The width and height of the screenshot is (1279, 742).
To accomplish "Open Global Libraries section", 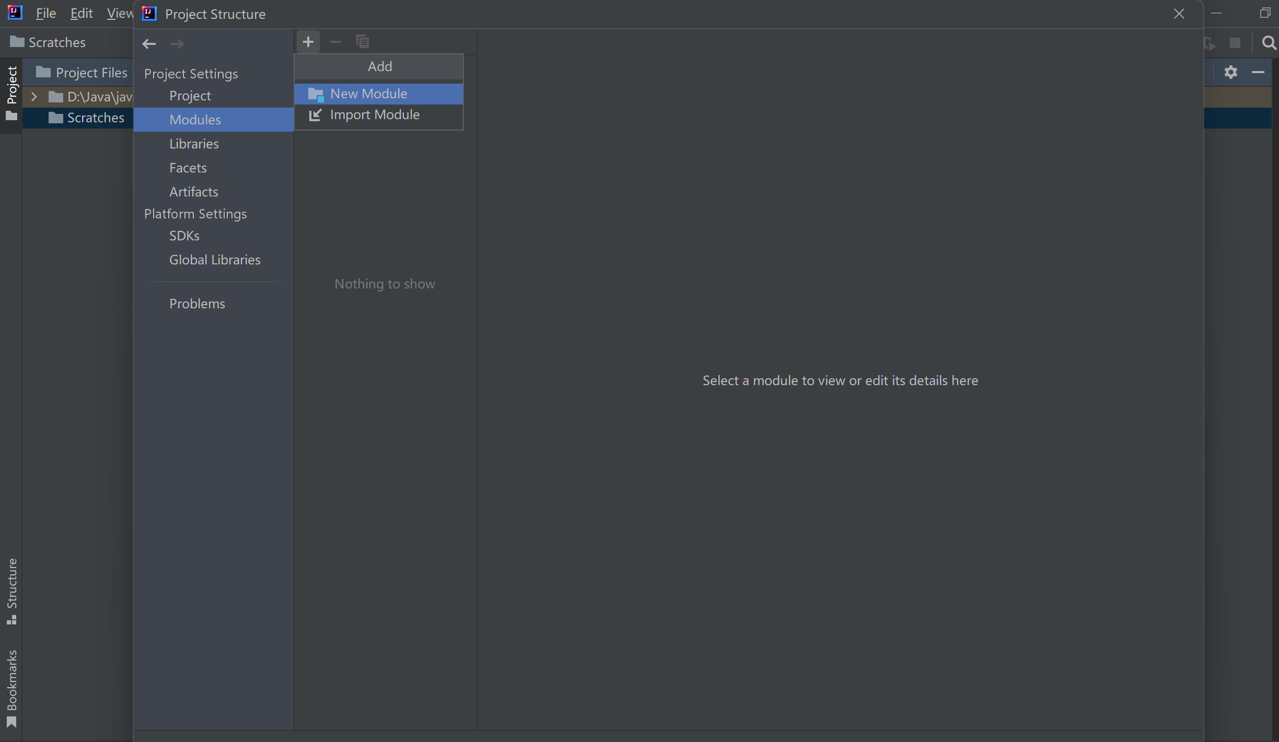I will pos(214,260).
